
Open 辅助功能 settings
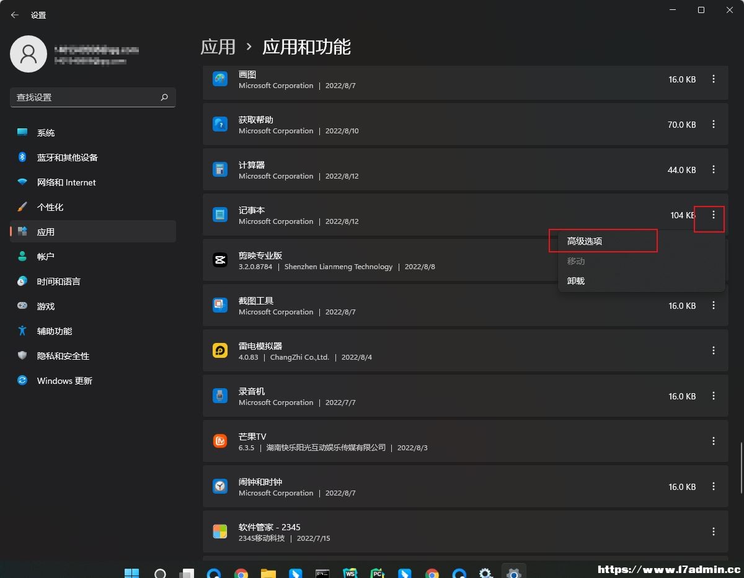pyautogui.click(x=93, y=331)
